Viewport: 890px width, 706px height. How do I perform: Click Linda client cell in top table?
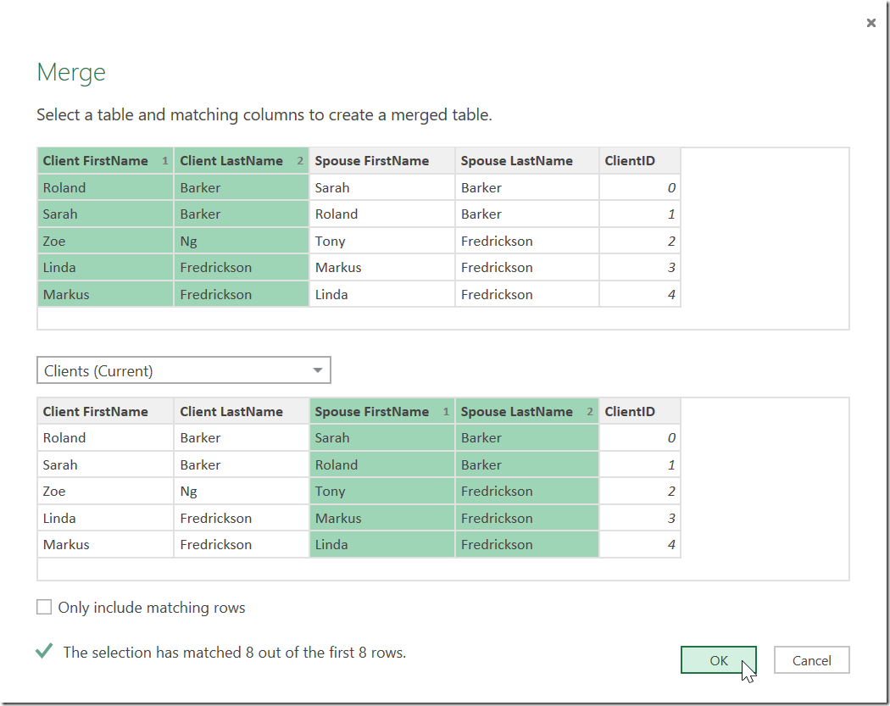coord(105,267)
